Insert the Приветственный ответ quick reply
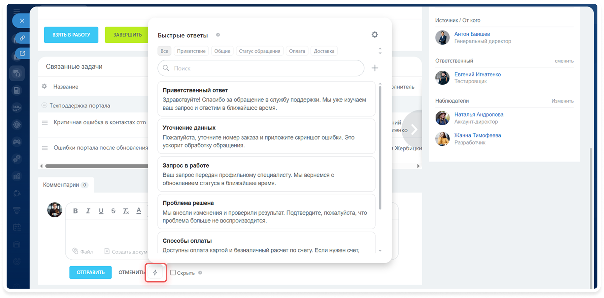The image size is (604, 298). (266, 99)
